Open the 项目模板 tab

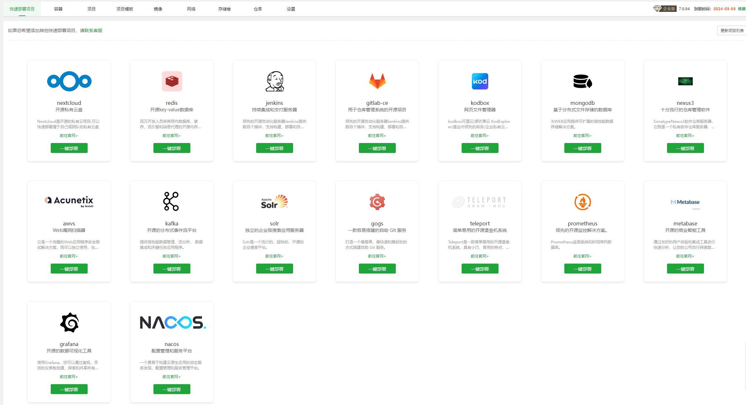coord(125,9)
